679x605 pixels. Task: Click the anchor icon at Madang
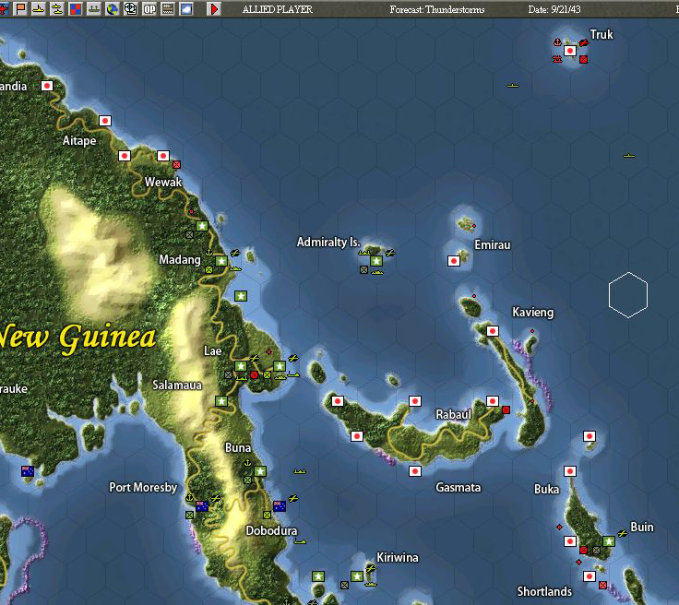click(x=208, y=253)
